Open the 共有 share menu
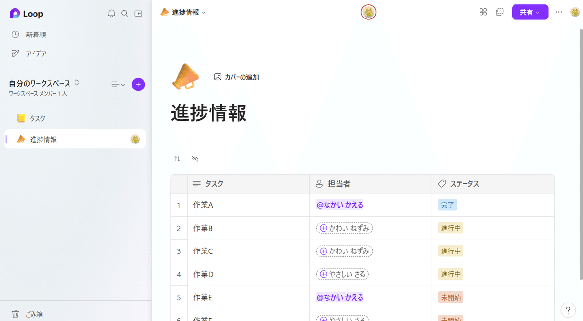 (x=530, y=12)
